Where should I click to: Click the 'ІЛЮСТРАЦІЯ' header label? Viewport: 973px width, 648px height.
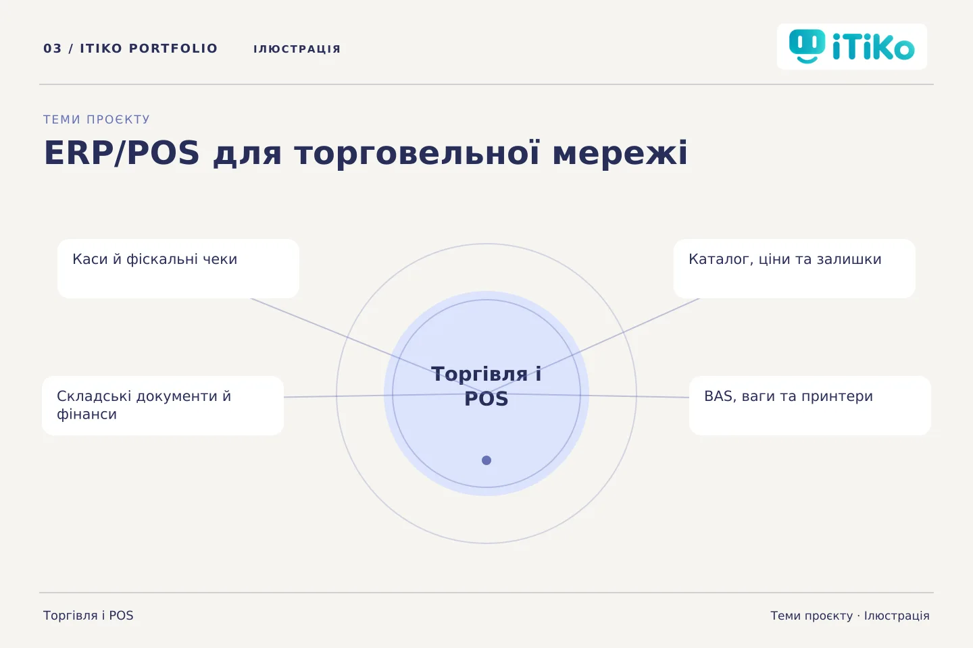pyautogui.click(x=297, y=49)
